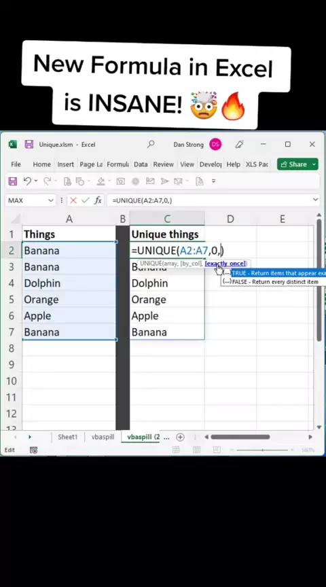Click the Excel logo icon in title bar
The height and width of the screenshot is (587, 326).
pyautogui.click(x=13, y=144)
